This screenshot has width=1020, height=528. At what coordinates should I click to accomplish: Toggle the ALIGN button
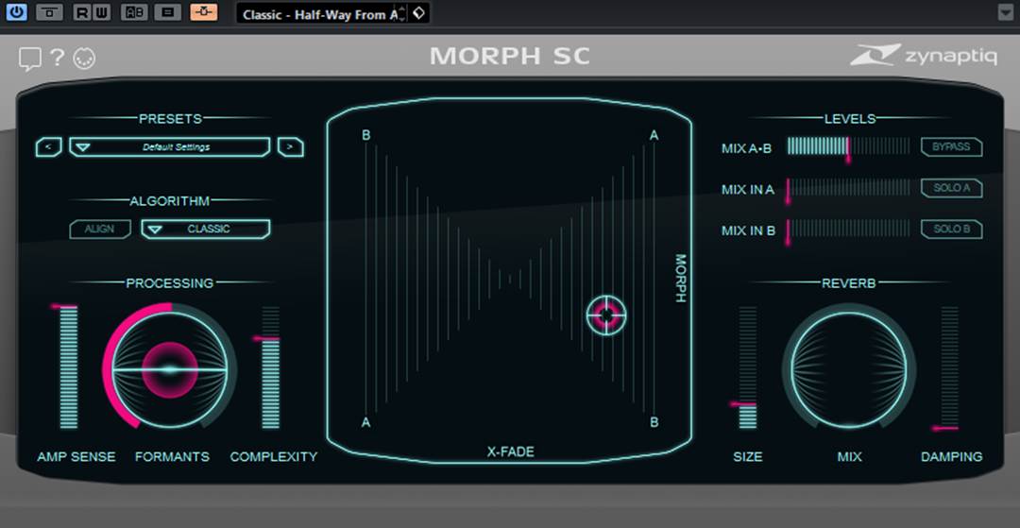tap(100, 229)
